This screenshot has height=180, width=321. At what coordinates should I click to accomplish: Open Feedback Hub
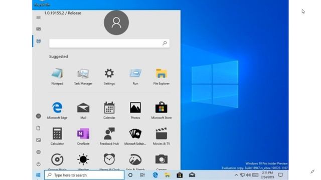pyautogui.click(x=109, y=136)
